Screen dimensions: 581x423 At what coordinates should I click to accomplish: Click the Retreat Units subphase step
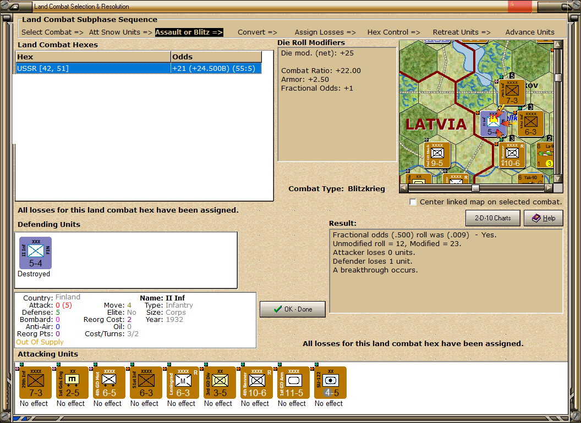coord(461,32)
